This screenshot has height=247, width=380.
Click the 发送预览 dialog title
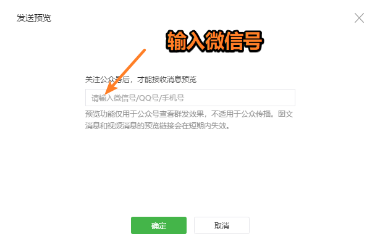coord(34,18)
